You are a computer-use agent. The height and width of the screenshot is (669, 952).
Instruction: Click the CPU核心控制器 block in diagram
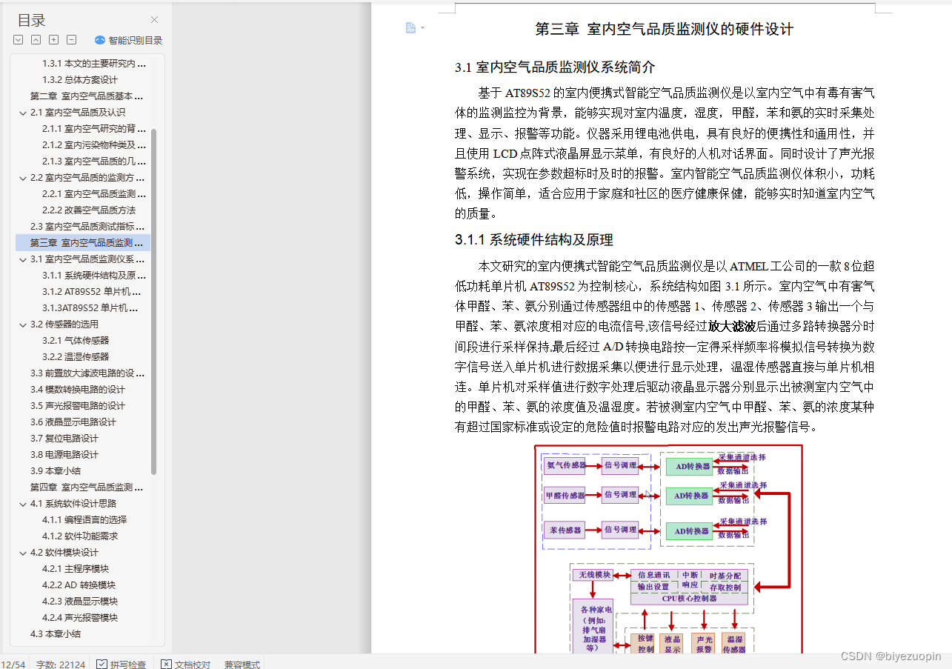689,599
